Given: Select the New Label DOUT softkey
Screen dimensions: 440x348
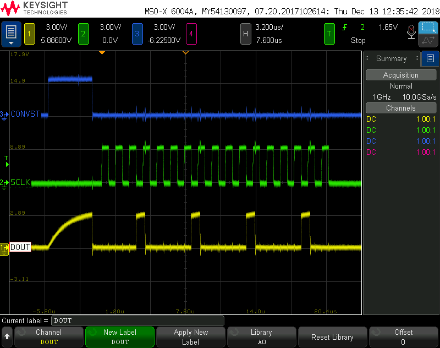Looking at the screenshot, I should coord(120,337).
